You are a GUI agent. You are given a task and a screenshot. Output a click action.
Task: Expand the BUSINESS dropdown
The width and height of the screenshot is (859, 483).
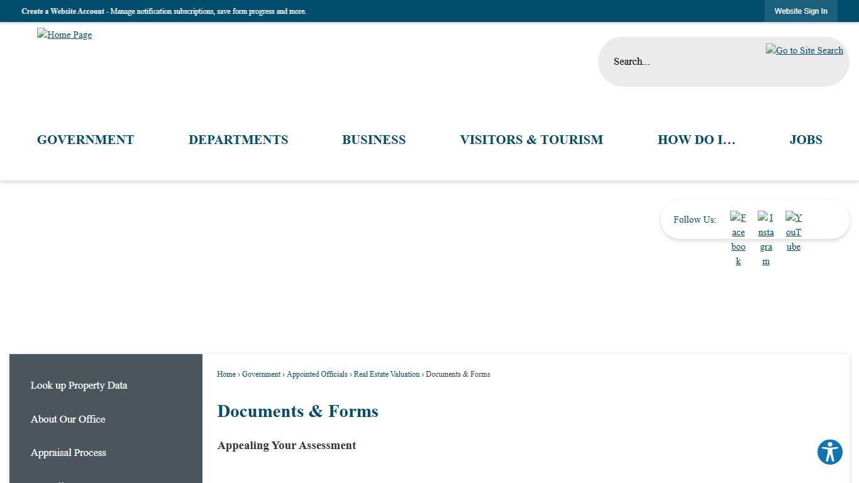click(x=374, y=140)
